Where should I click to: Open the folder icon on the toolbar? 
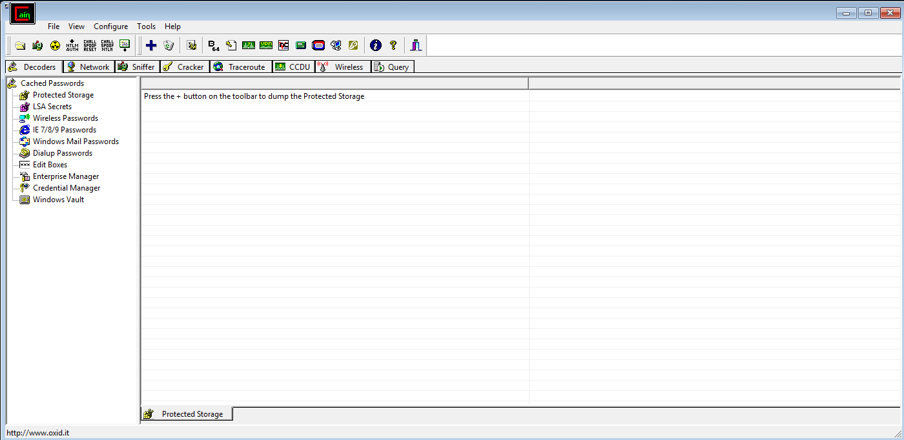[x=20, y=45]
